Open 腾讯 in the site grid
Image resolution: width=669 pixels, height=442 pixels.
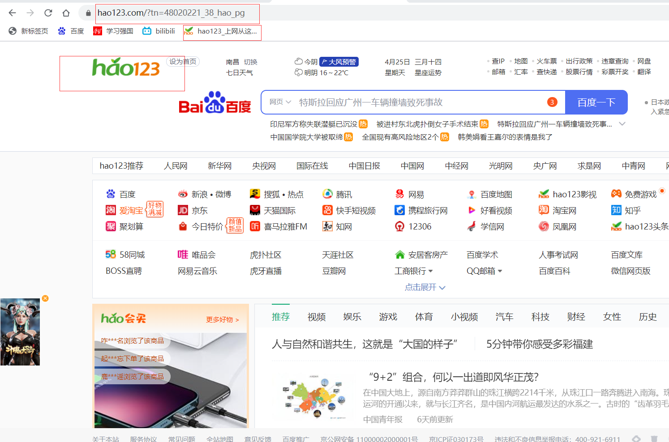click(337, 194)
